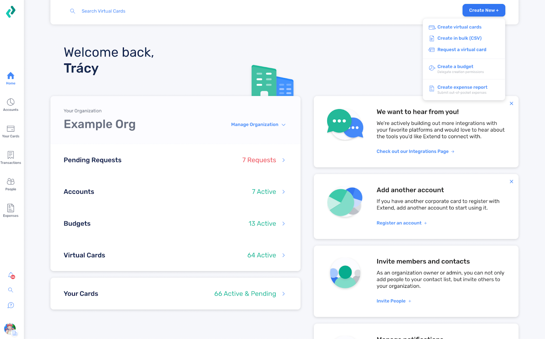This screenshot has height=339, width=545.
Task: Click the 'Delegate creation permissions' subtitle
Action: [461, 72]
